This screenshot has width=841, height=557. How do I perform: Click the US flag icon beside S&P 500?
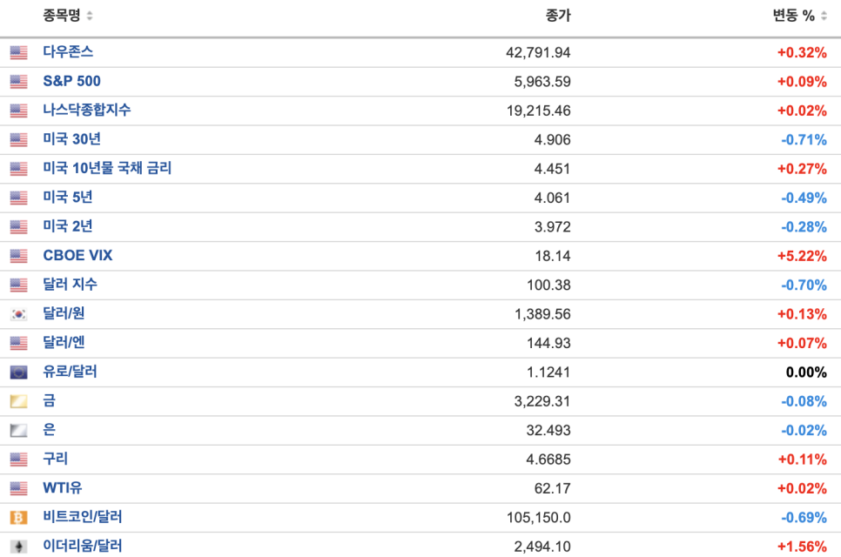[19, 82]
